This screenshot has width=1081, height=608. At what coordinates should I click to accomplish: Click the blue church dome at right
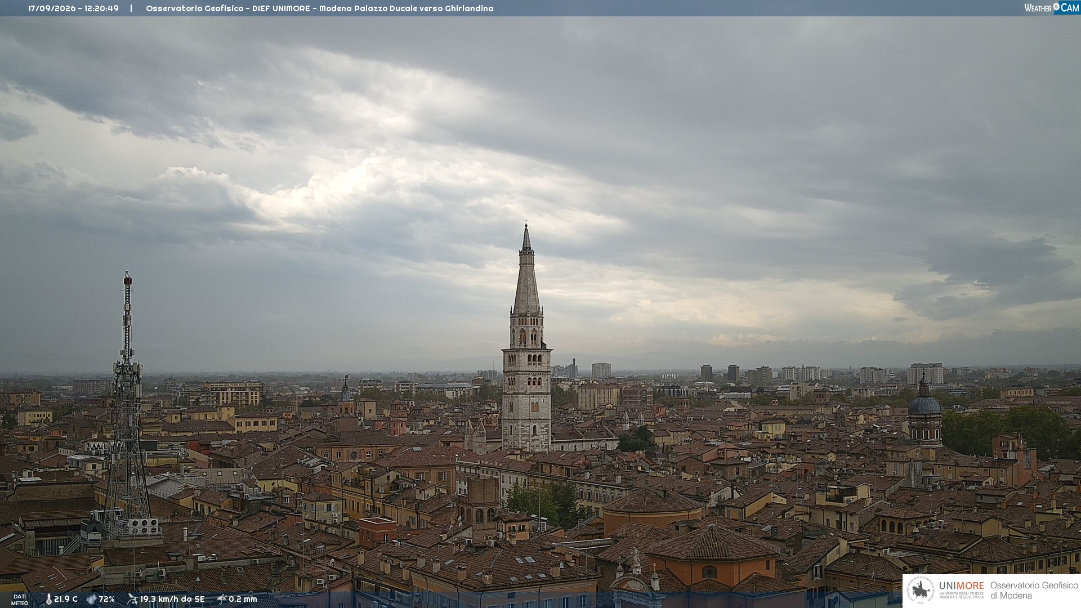tap(924, 404)
